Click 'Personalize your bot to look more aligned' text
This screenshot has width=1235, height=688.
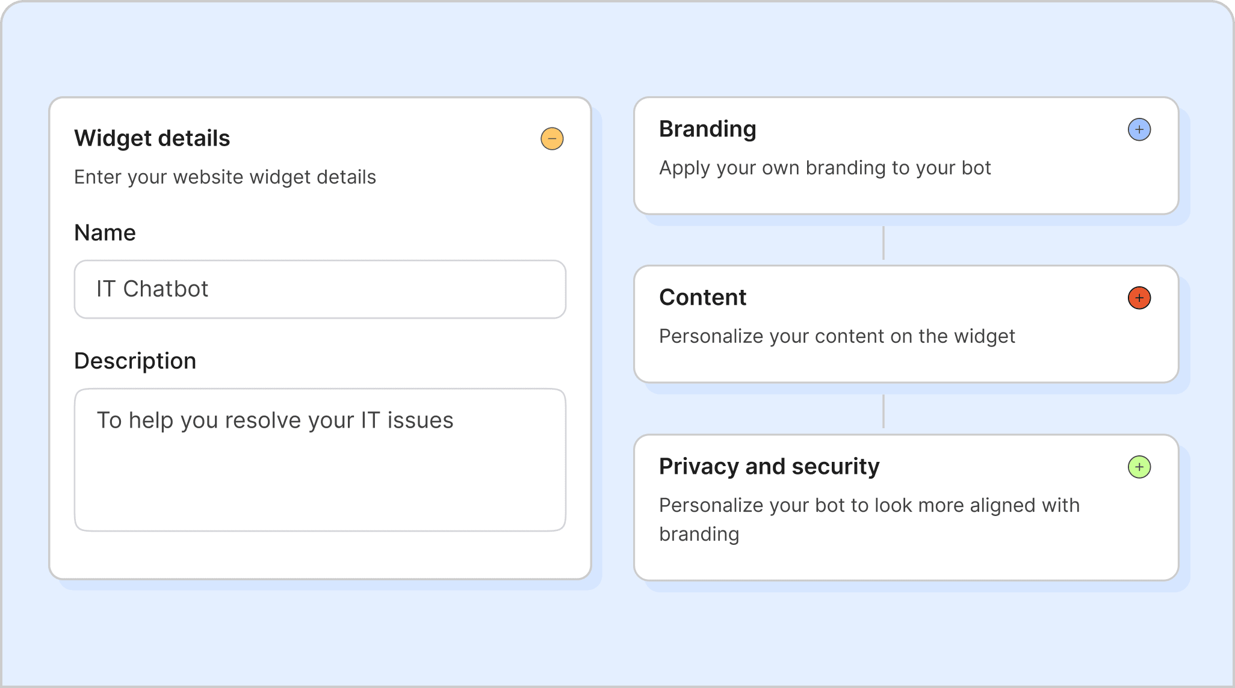click(870, 520)
